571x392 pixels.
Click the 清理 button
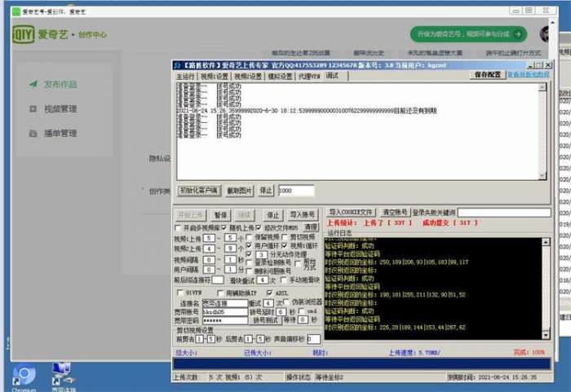[311, 227]
